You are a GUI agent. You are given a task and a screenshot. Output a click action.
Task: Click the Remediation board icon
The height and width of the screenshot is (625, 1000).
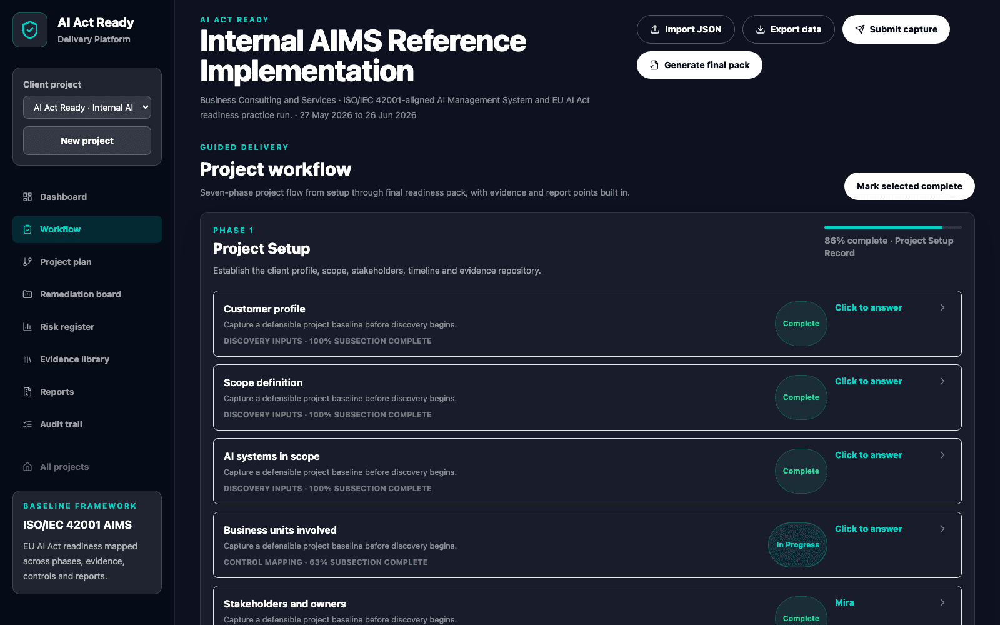tap(27, 294)
